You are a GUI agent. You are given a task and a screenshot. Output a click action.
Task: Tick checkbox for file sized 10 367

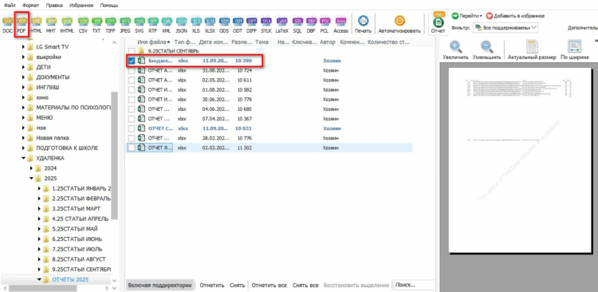point(132,119)
